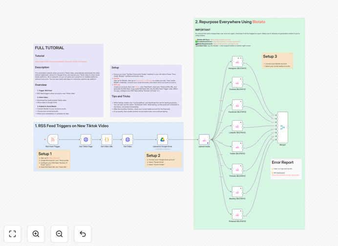Click the Tips and Tricks heading
This screenshot has width=338, height=246.
[x=121, y=96]
